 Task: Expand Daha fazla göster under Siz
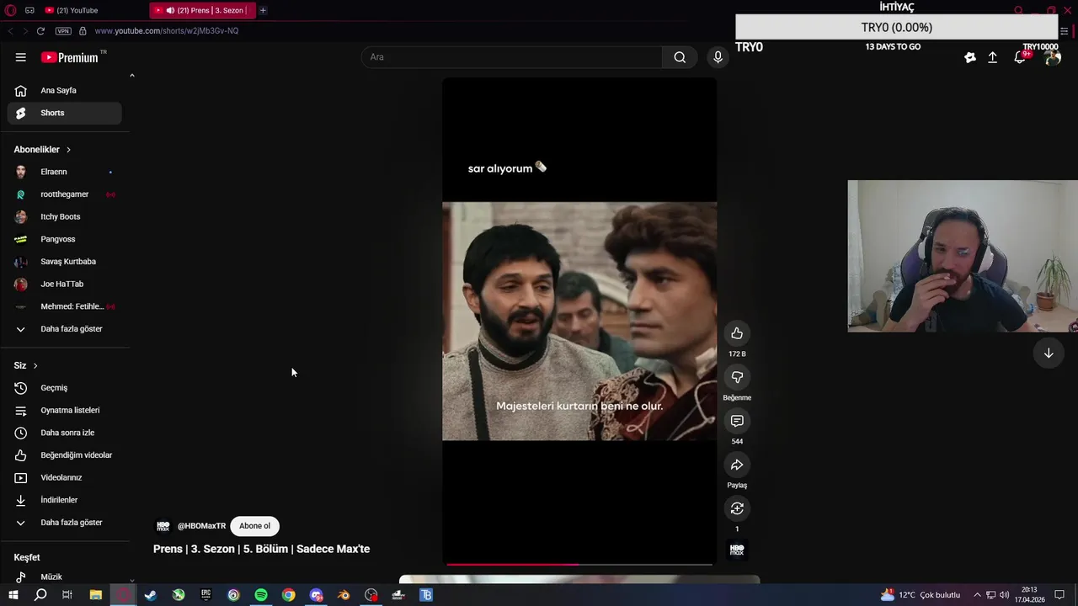65,523
